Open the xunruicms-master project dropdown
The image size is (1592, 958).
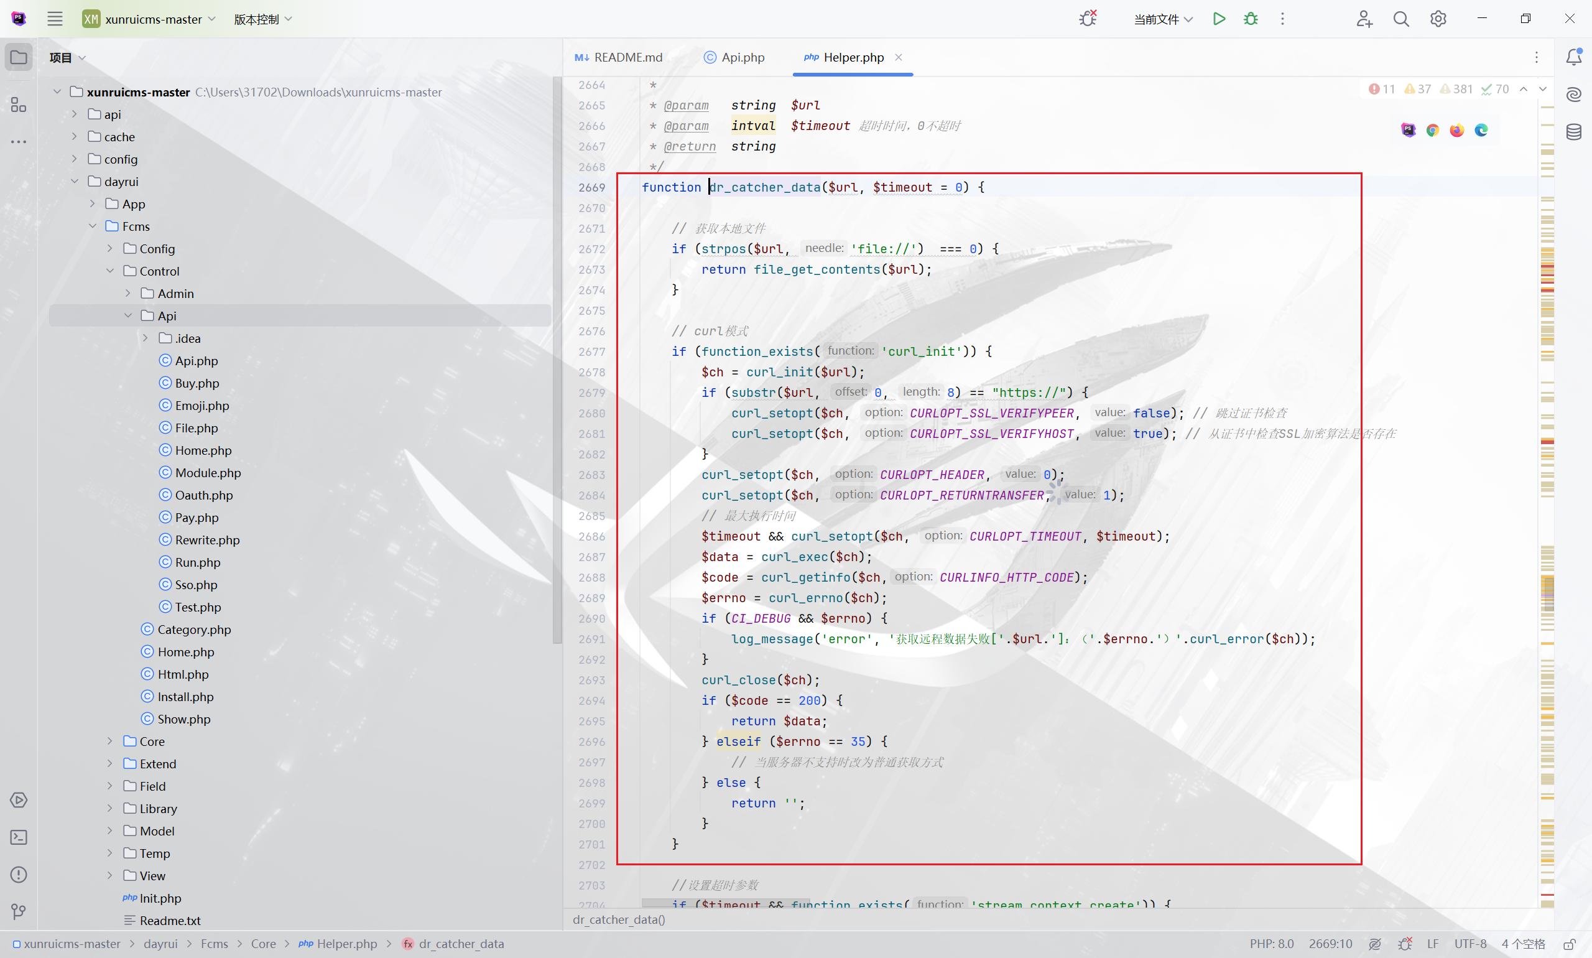pyautogui.click(x=149, y=19)
